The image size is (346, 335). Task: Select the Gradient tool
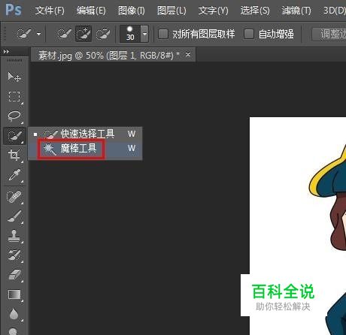[14, 294]
